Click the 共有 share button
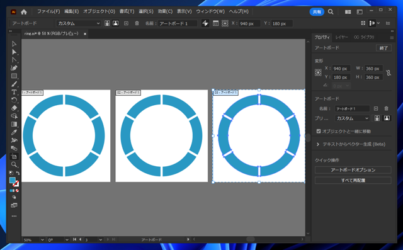The image size is (403, 250). point(317,12)
